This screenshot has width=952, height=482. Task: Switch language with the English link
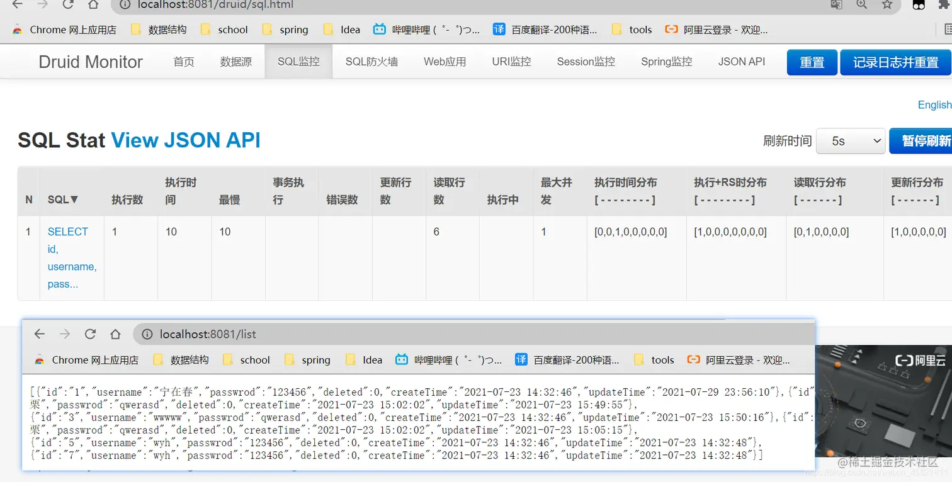click(x=934, y=104)
